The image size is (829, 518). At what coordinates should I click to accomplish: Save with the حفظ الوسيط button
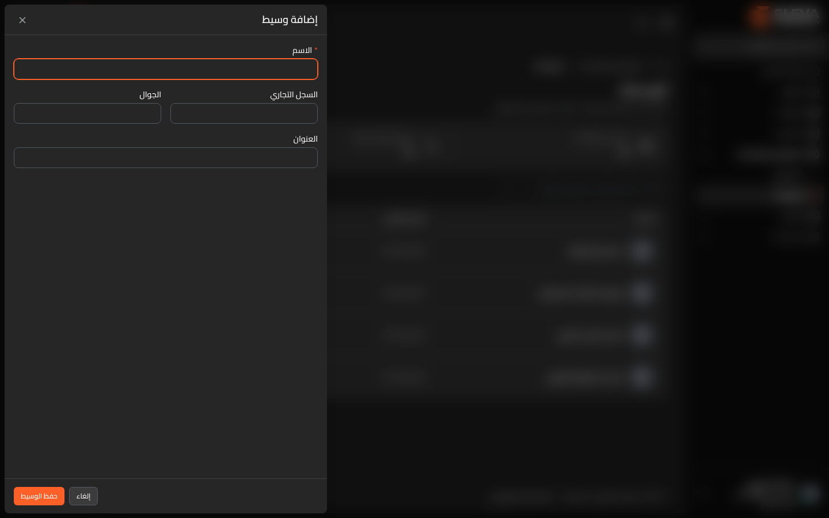[x=39, y=496]
